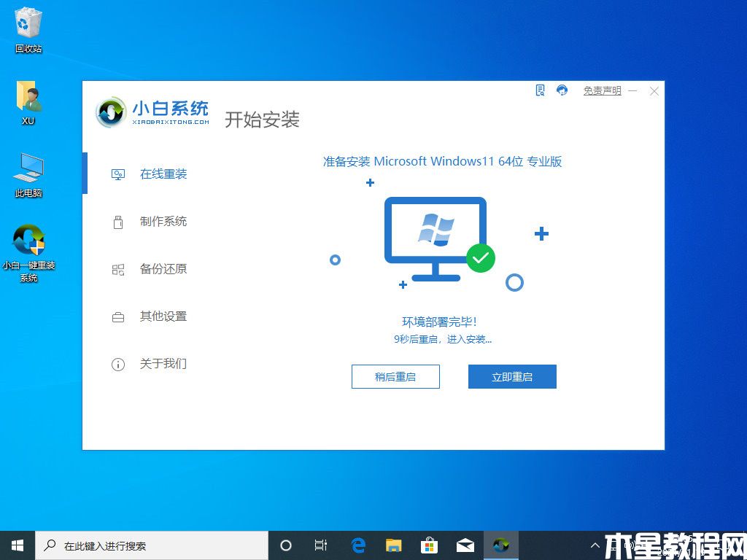Expand the system tray hidden icons arrow
Viewport: 747px width, 560px height.
(x=595, y=545)
